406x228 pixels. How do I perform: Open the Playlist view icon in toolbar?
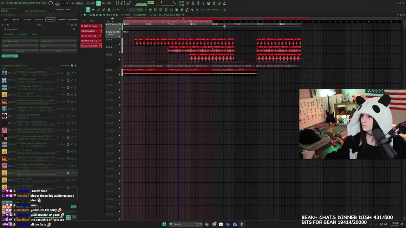pos(150,10)
